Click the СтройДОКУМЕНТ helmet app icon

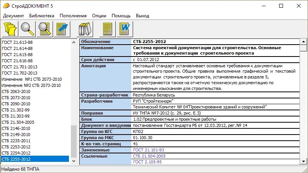6,6
